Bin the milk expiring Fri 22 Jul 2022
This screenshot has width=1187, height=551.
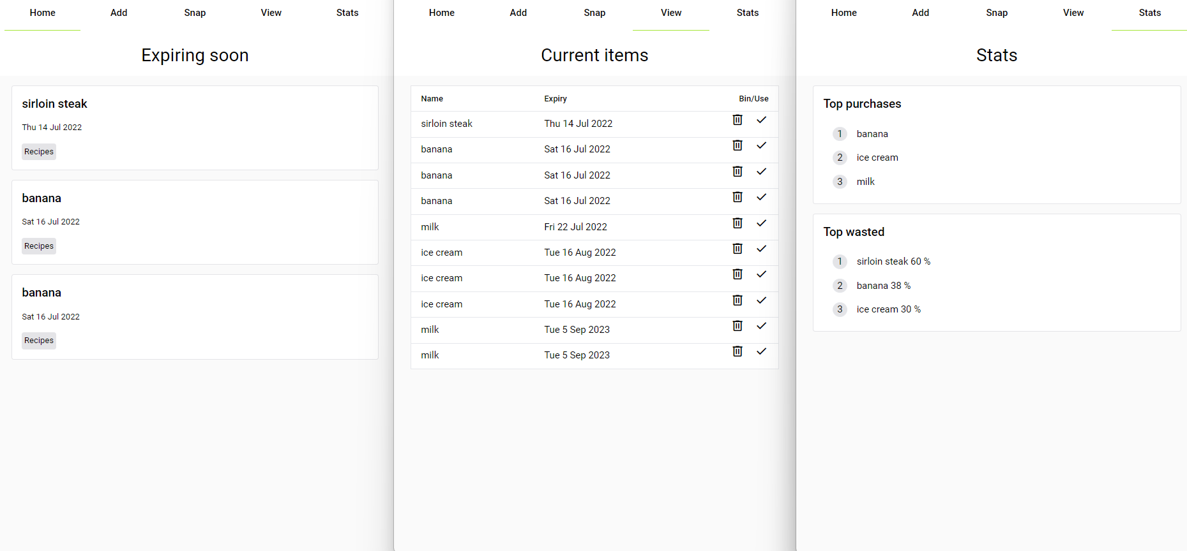737,223
